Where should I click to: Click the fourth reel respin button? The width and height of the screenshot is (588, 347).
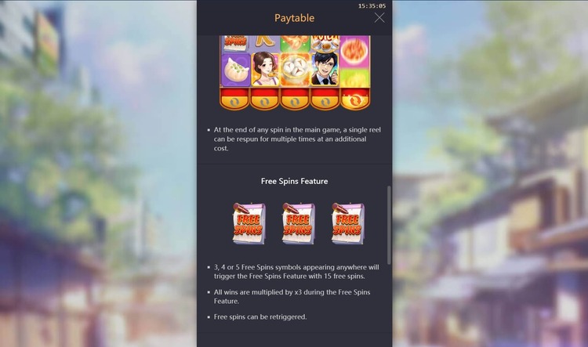325,99
